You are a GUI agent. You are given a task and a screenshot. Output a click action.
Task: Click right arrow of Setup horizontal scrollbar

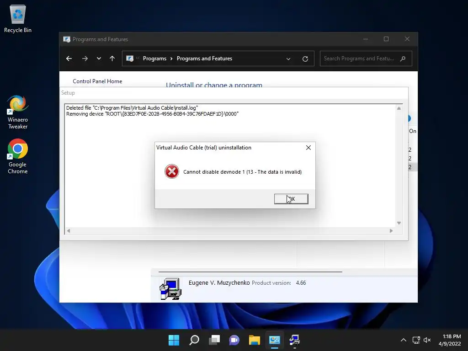coord(391,231)
